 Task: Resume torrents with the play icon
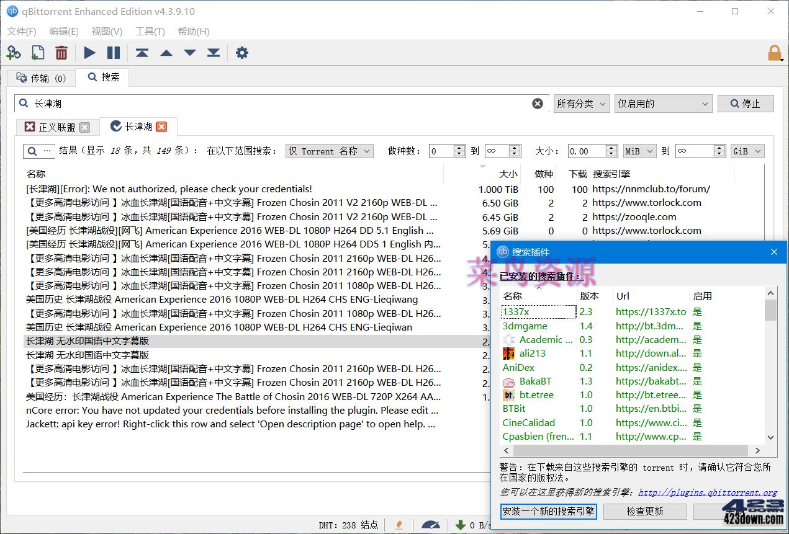tap(89, 53)
